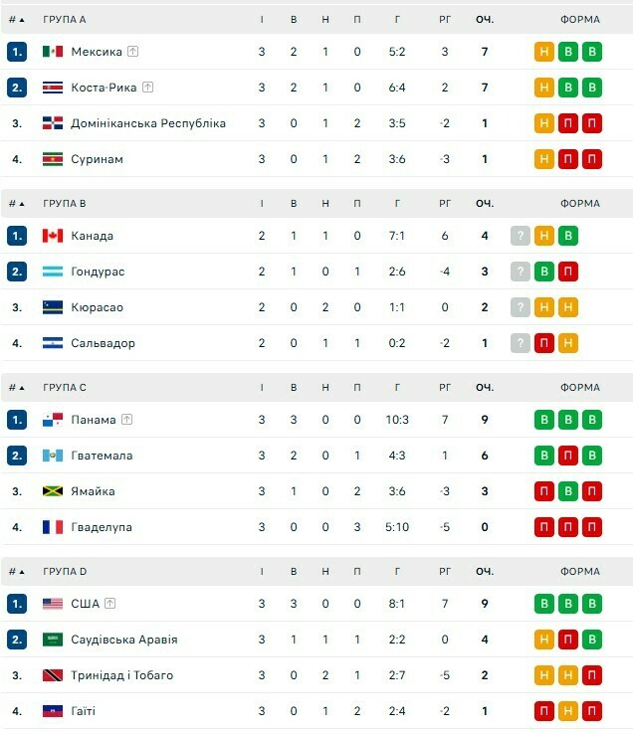Click the question-mark form badge in Сальвадор row

tap(520, 343)
